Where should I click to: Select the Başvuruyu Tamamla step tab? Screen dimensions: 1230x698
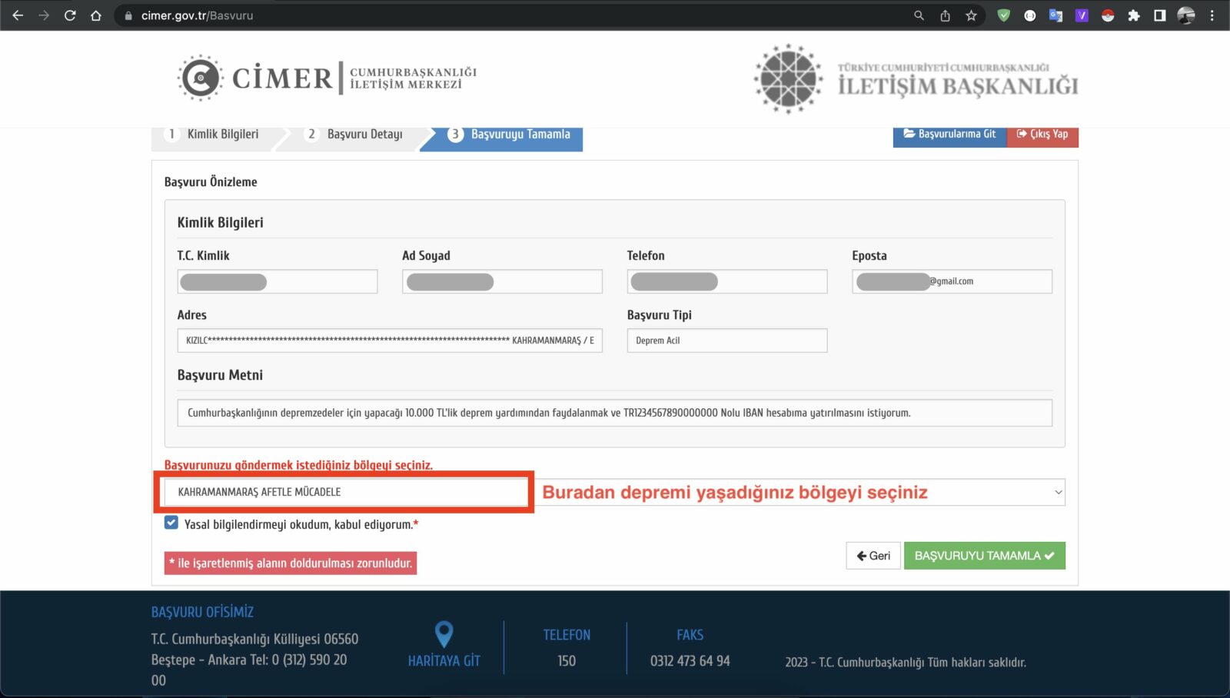coord(510,135)
